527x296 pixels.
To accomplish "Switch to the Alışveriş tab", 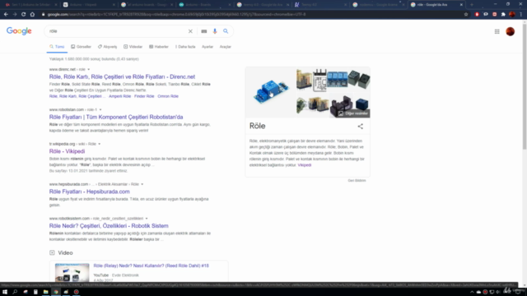I will [x=108, y=47].
